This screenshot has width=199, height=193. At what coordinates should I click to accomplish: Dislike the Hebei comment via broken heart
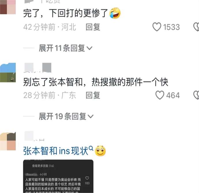point(196,27)
